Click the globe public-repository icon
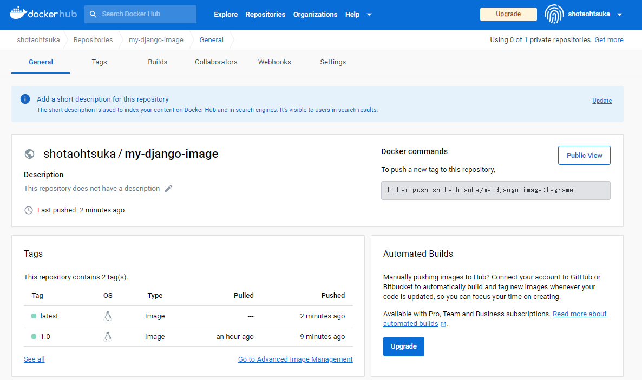 coord(29,154)
